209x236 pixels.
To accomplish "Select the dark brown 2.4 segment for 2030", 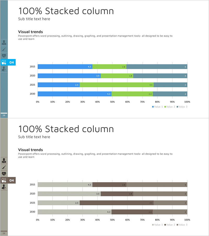I will (x=132, y=212).
